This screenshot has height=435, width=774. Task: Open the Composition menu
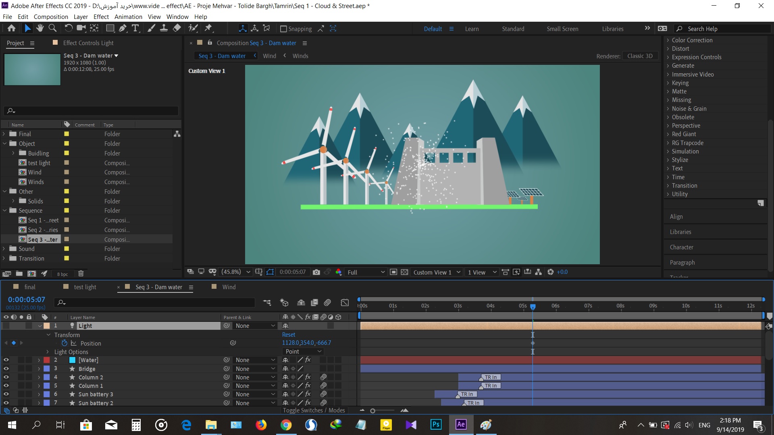point(50,17)
